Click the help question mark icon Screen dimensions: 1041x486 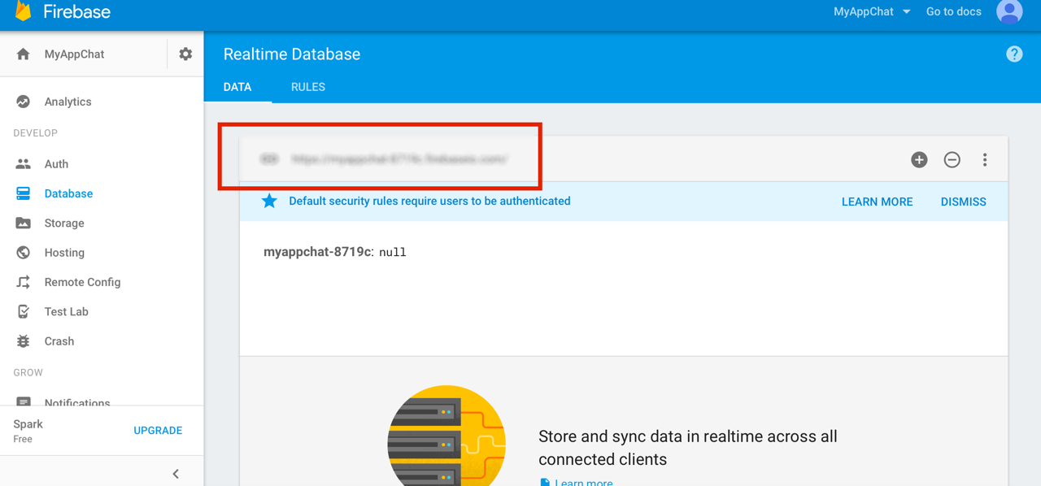pos(1013,54)
